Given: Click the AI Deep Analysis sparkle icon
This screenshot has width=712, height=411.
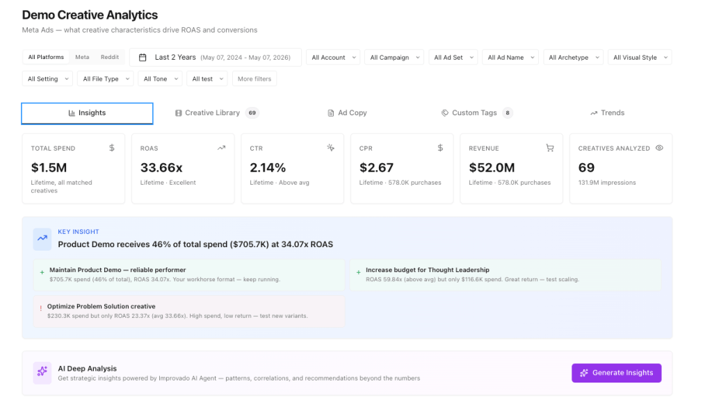Looking at the screenshot, I should point(42,372).
